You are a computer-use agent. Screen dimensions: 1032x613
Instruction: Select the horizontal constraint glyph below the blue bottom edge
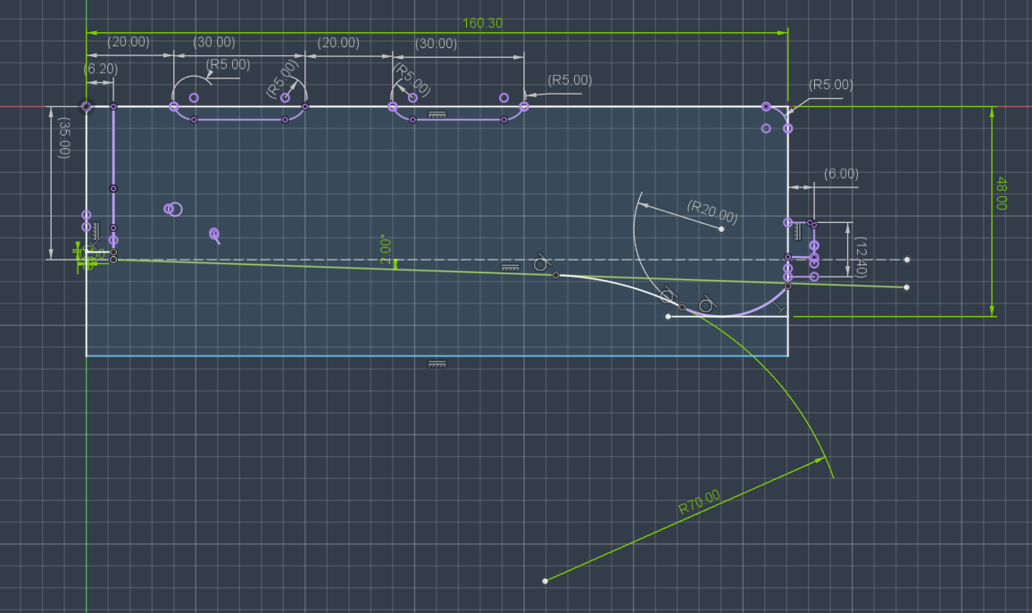[437, 364]
